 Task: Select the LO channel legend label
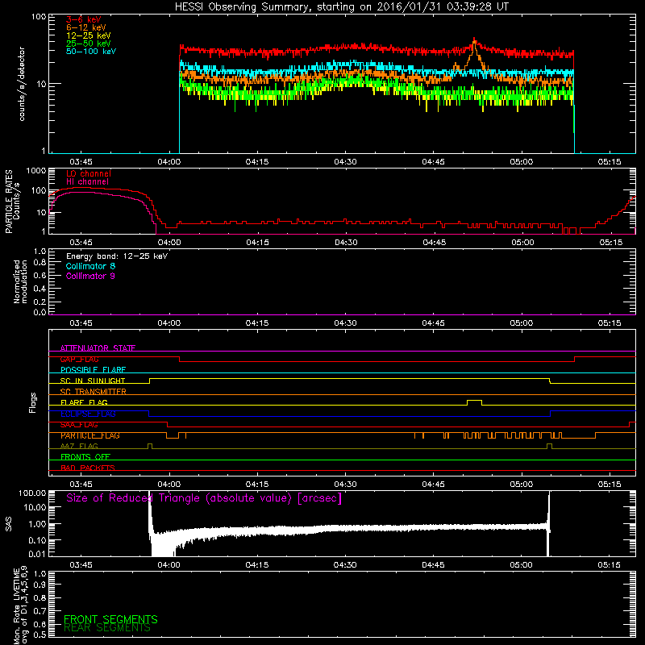89,173
